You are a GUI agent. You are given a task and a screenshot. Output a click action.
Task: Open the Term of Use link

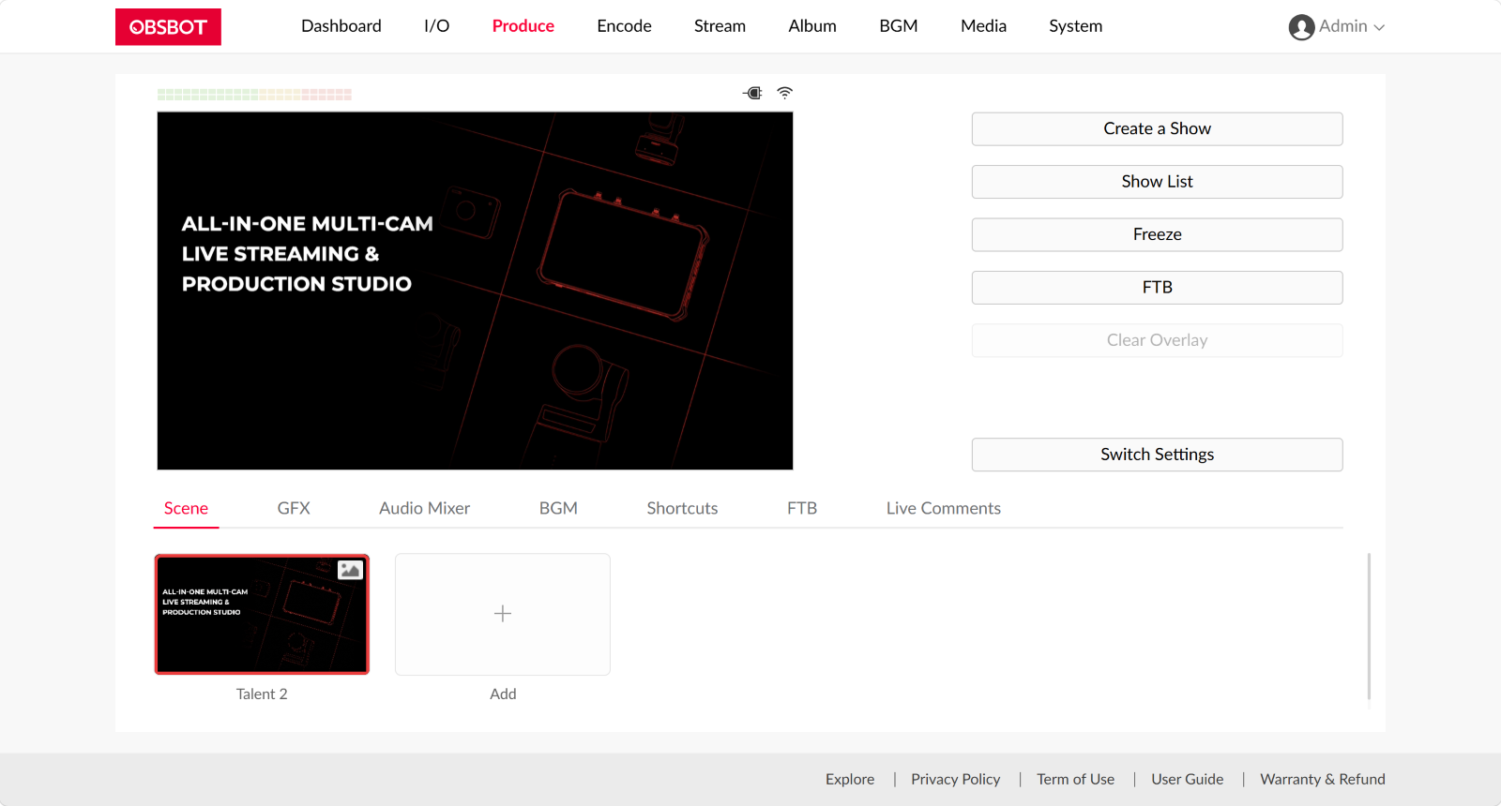point(1075,779)
